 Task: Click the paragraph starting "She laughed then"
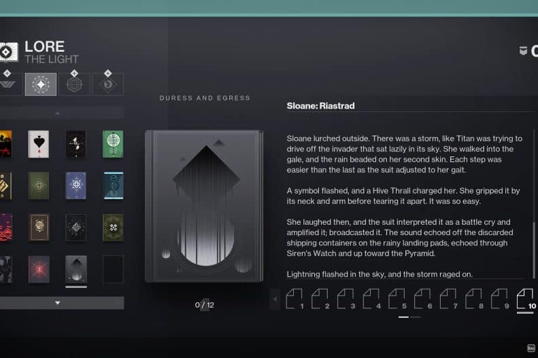coord(400,238)
